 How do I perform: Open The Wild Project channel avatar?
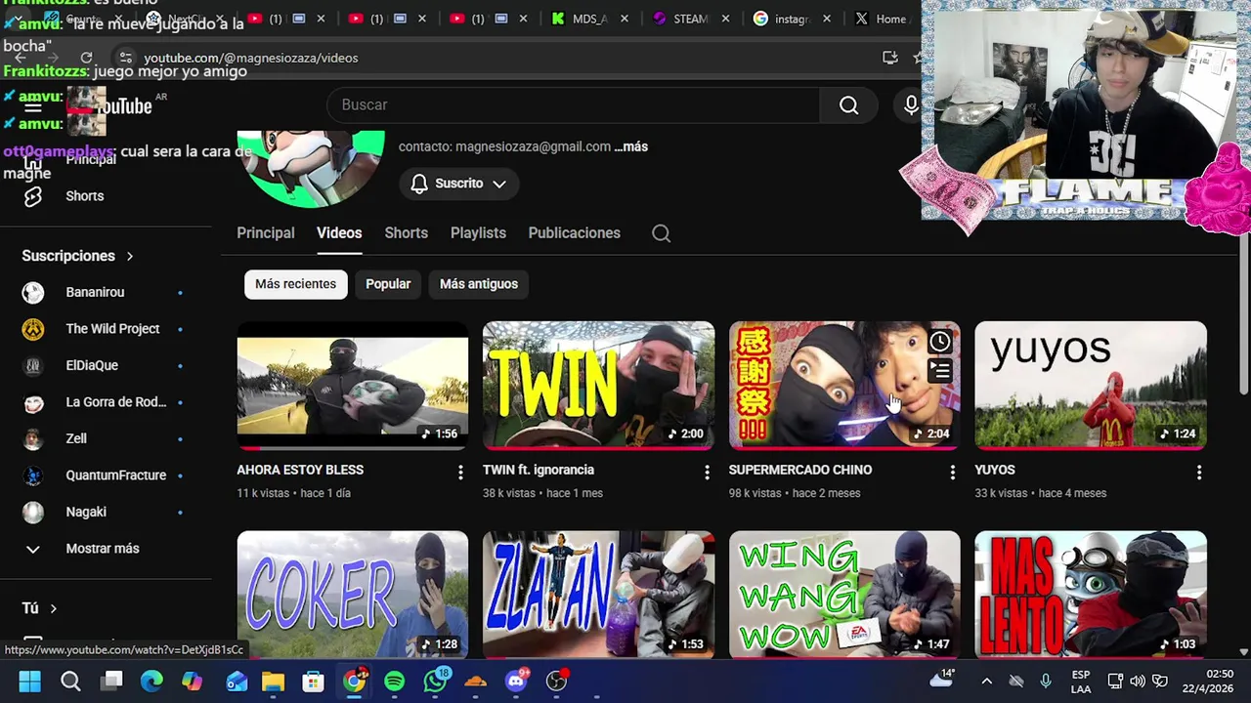coord(33,329)
